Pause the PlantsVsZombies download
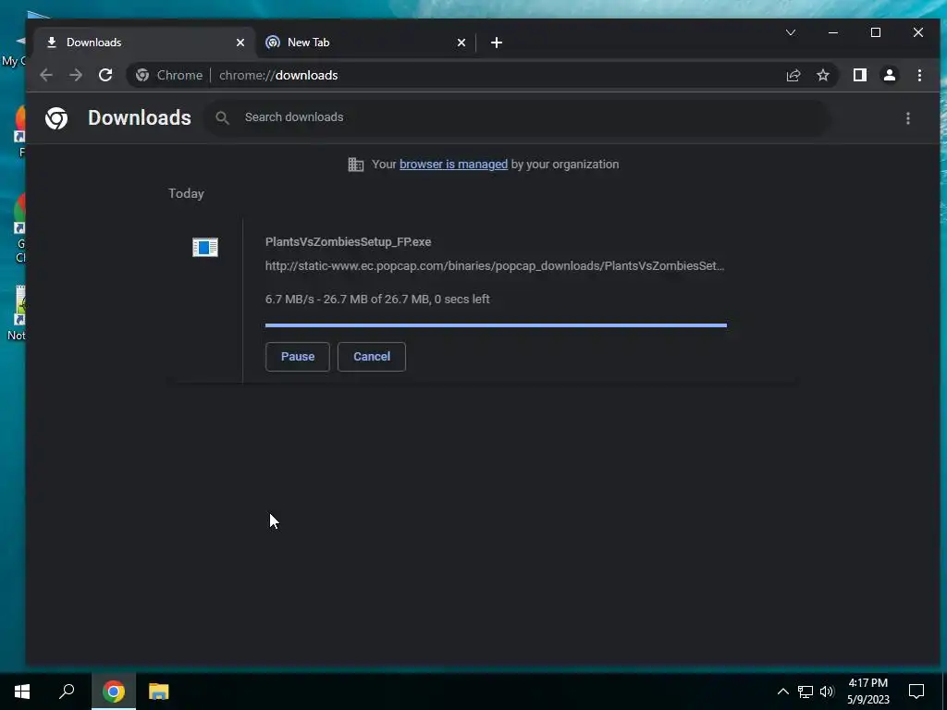Image resolution: width=947 pixels, height=710 pixels. (298, 356)
